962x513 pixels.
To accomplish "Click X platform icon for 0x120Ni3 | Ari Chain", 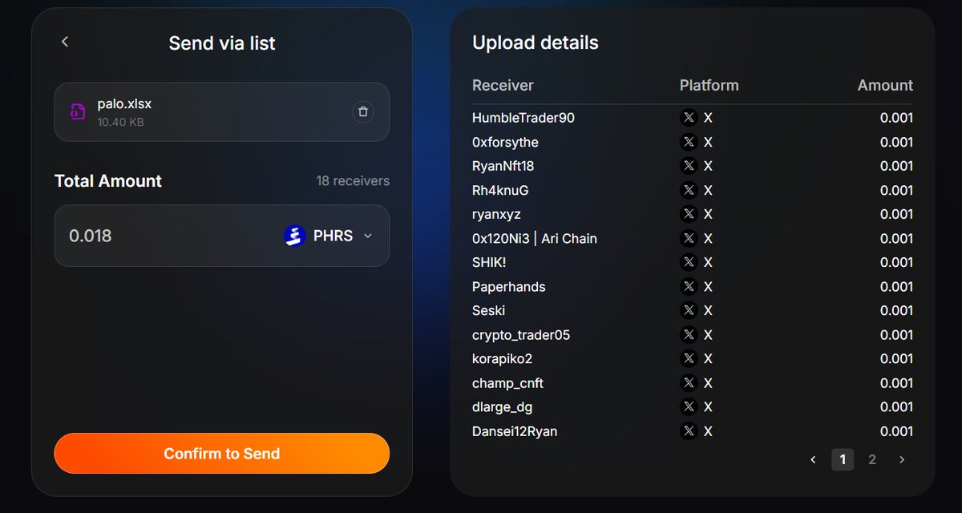I will click(689, 238).
